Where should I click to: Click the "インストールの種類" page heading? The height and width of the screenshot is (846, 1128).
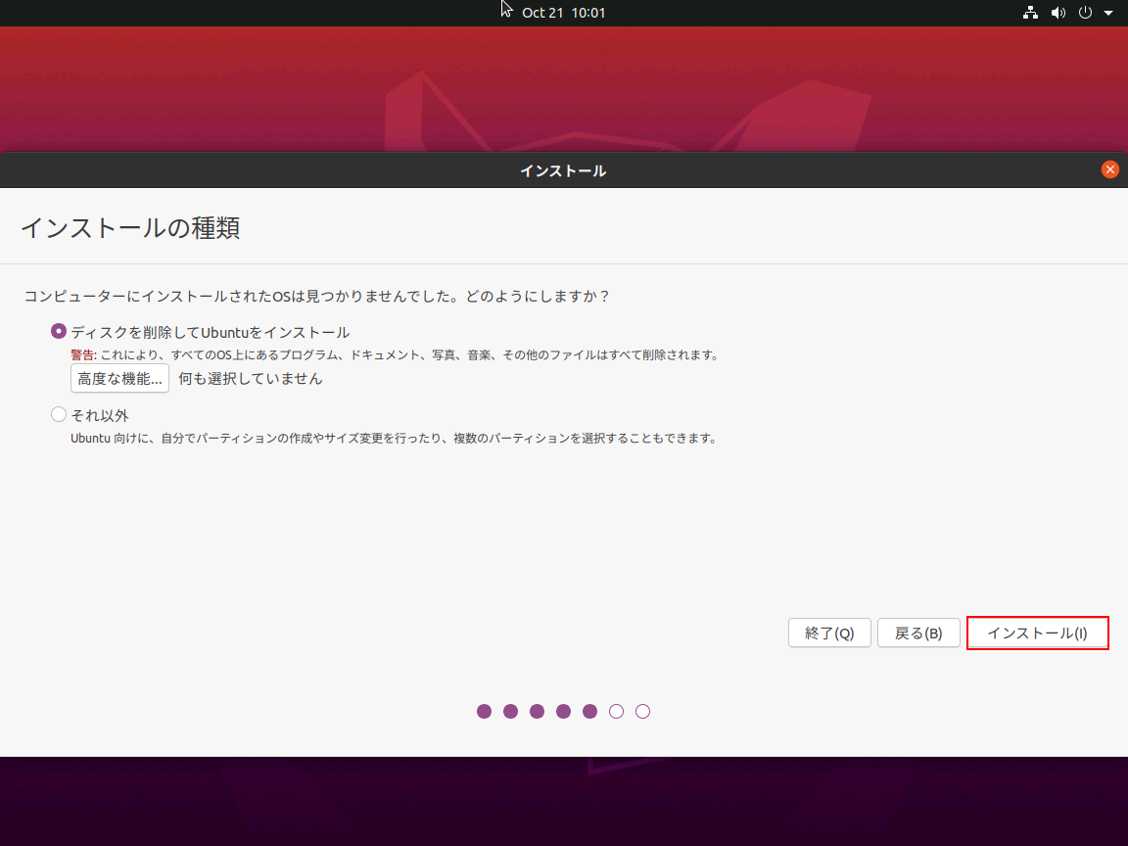[x=130, y=228]
